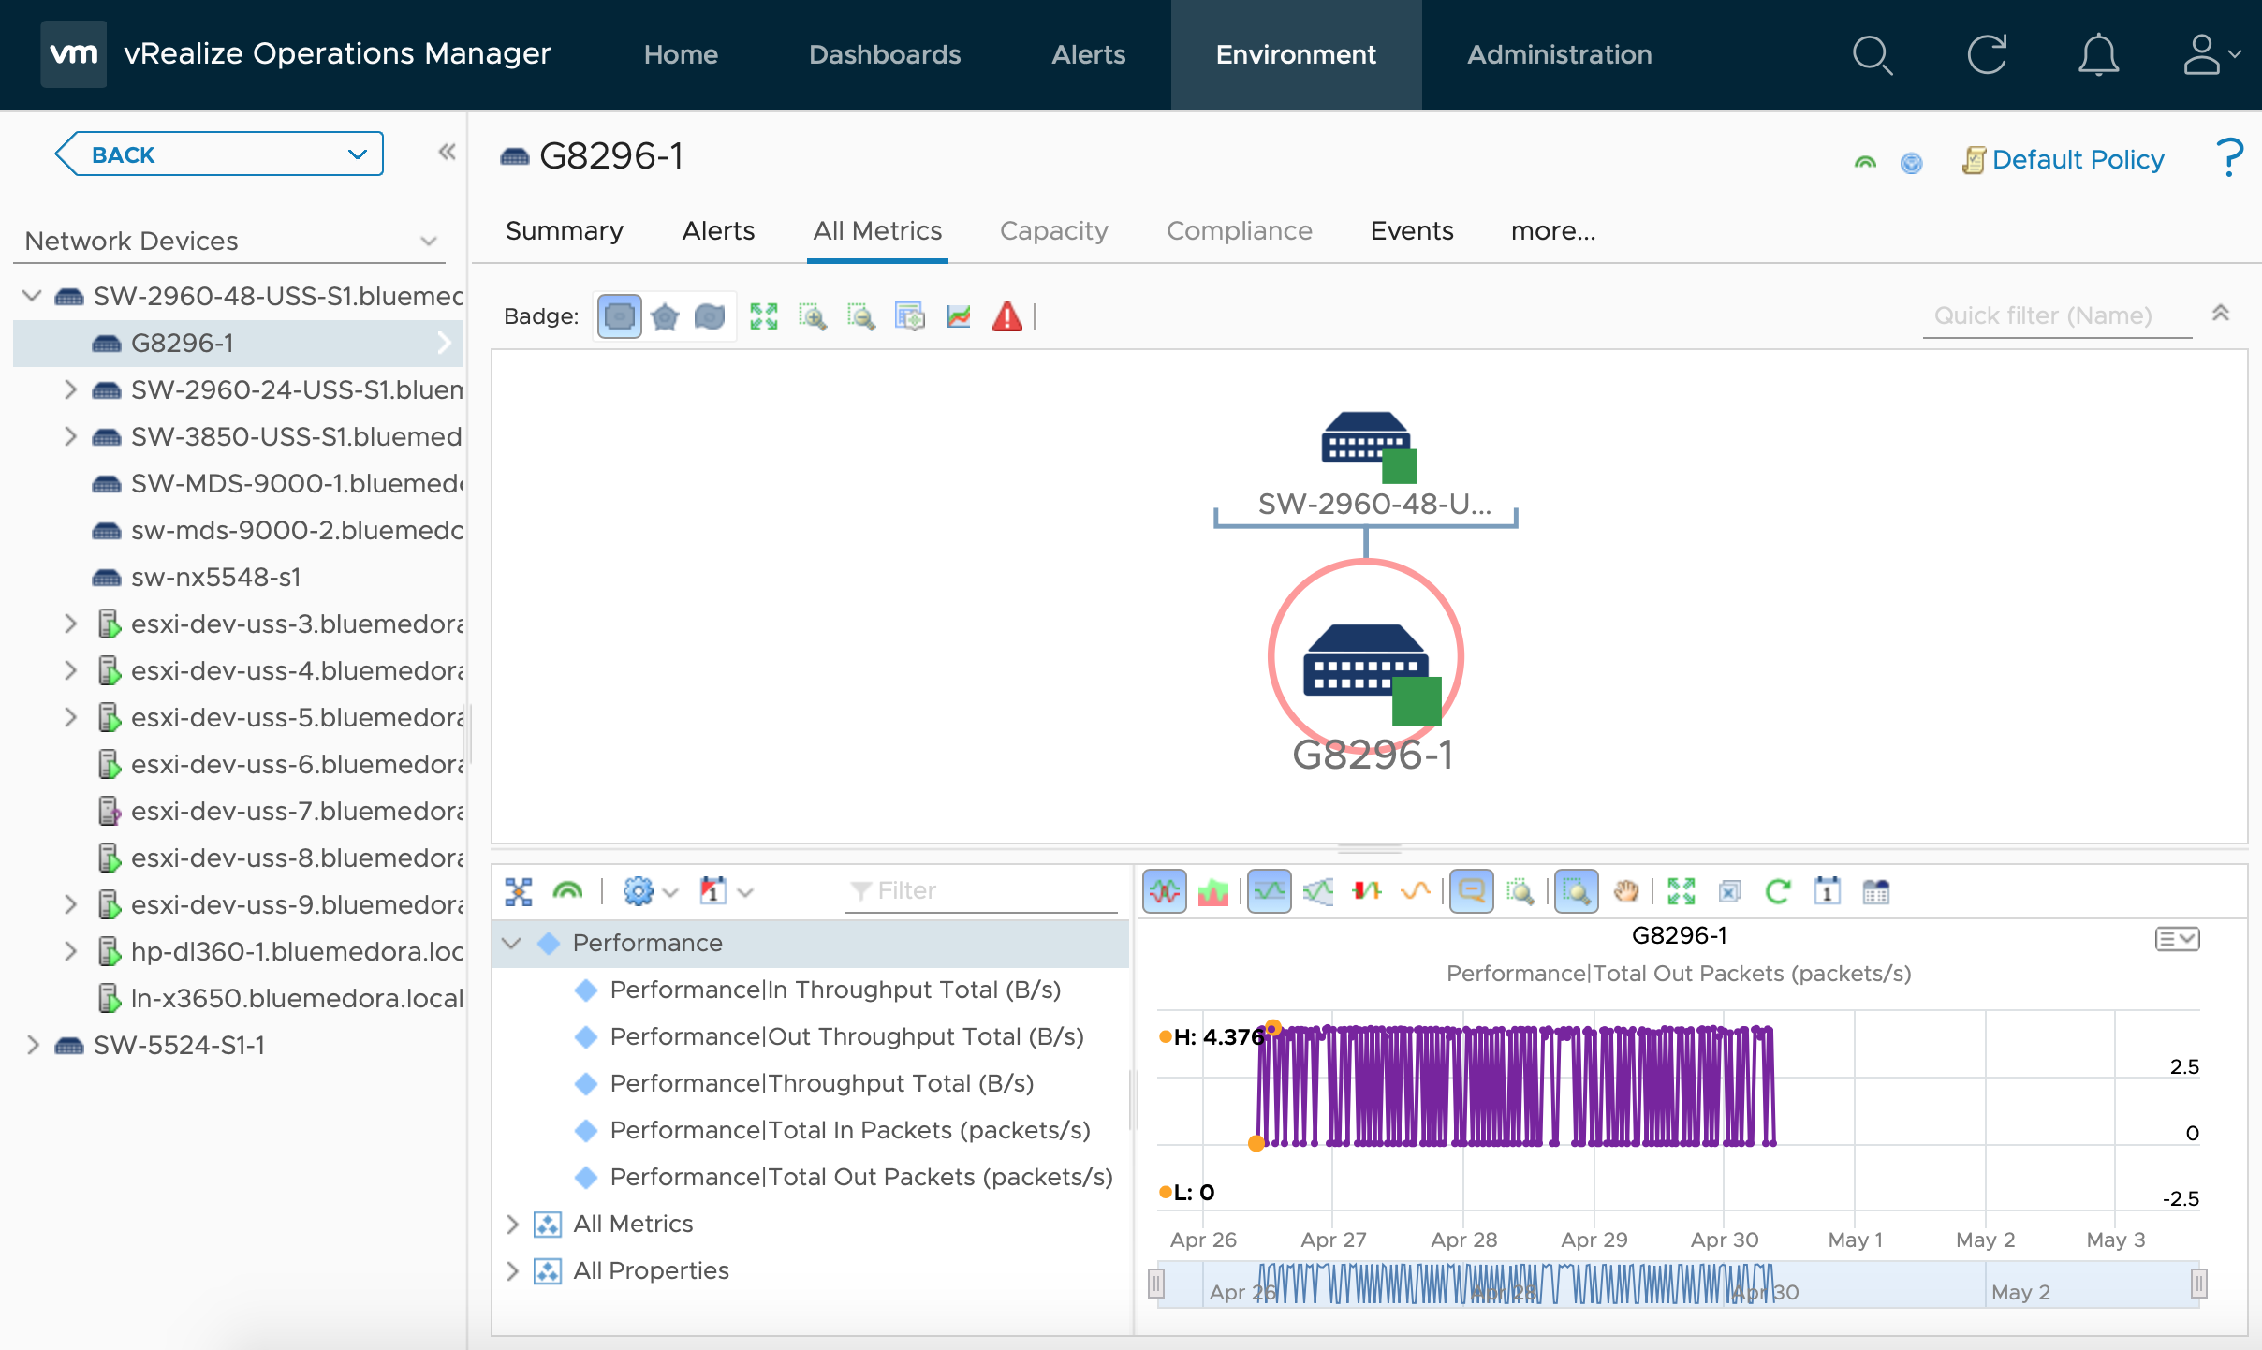The width and height of the screenshot is (2262, 1350).
Task: Expand the SW-3850-USS-S1 tree node
Action: pyautogui.click(x=70, y=436)
